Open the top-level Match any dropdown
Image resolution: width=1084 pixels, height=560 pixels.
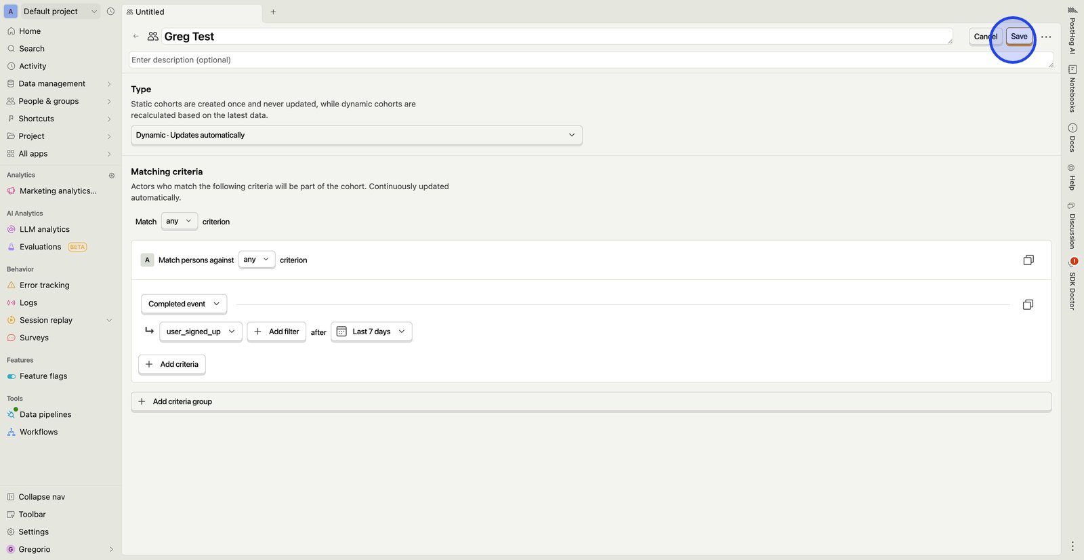coord(179,222)
